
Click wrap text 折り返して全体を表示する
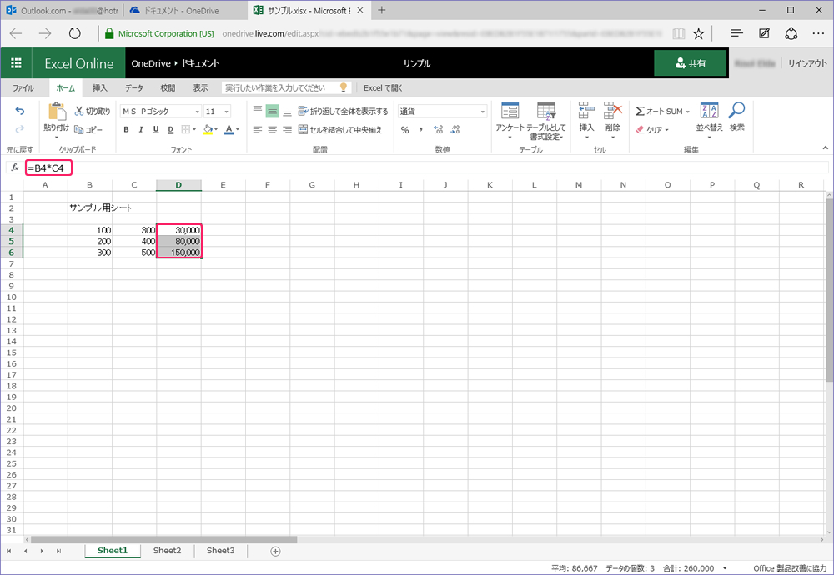(x=343, y=111)
